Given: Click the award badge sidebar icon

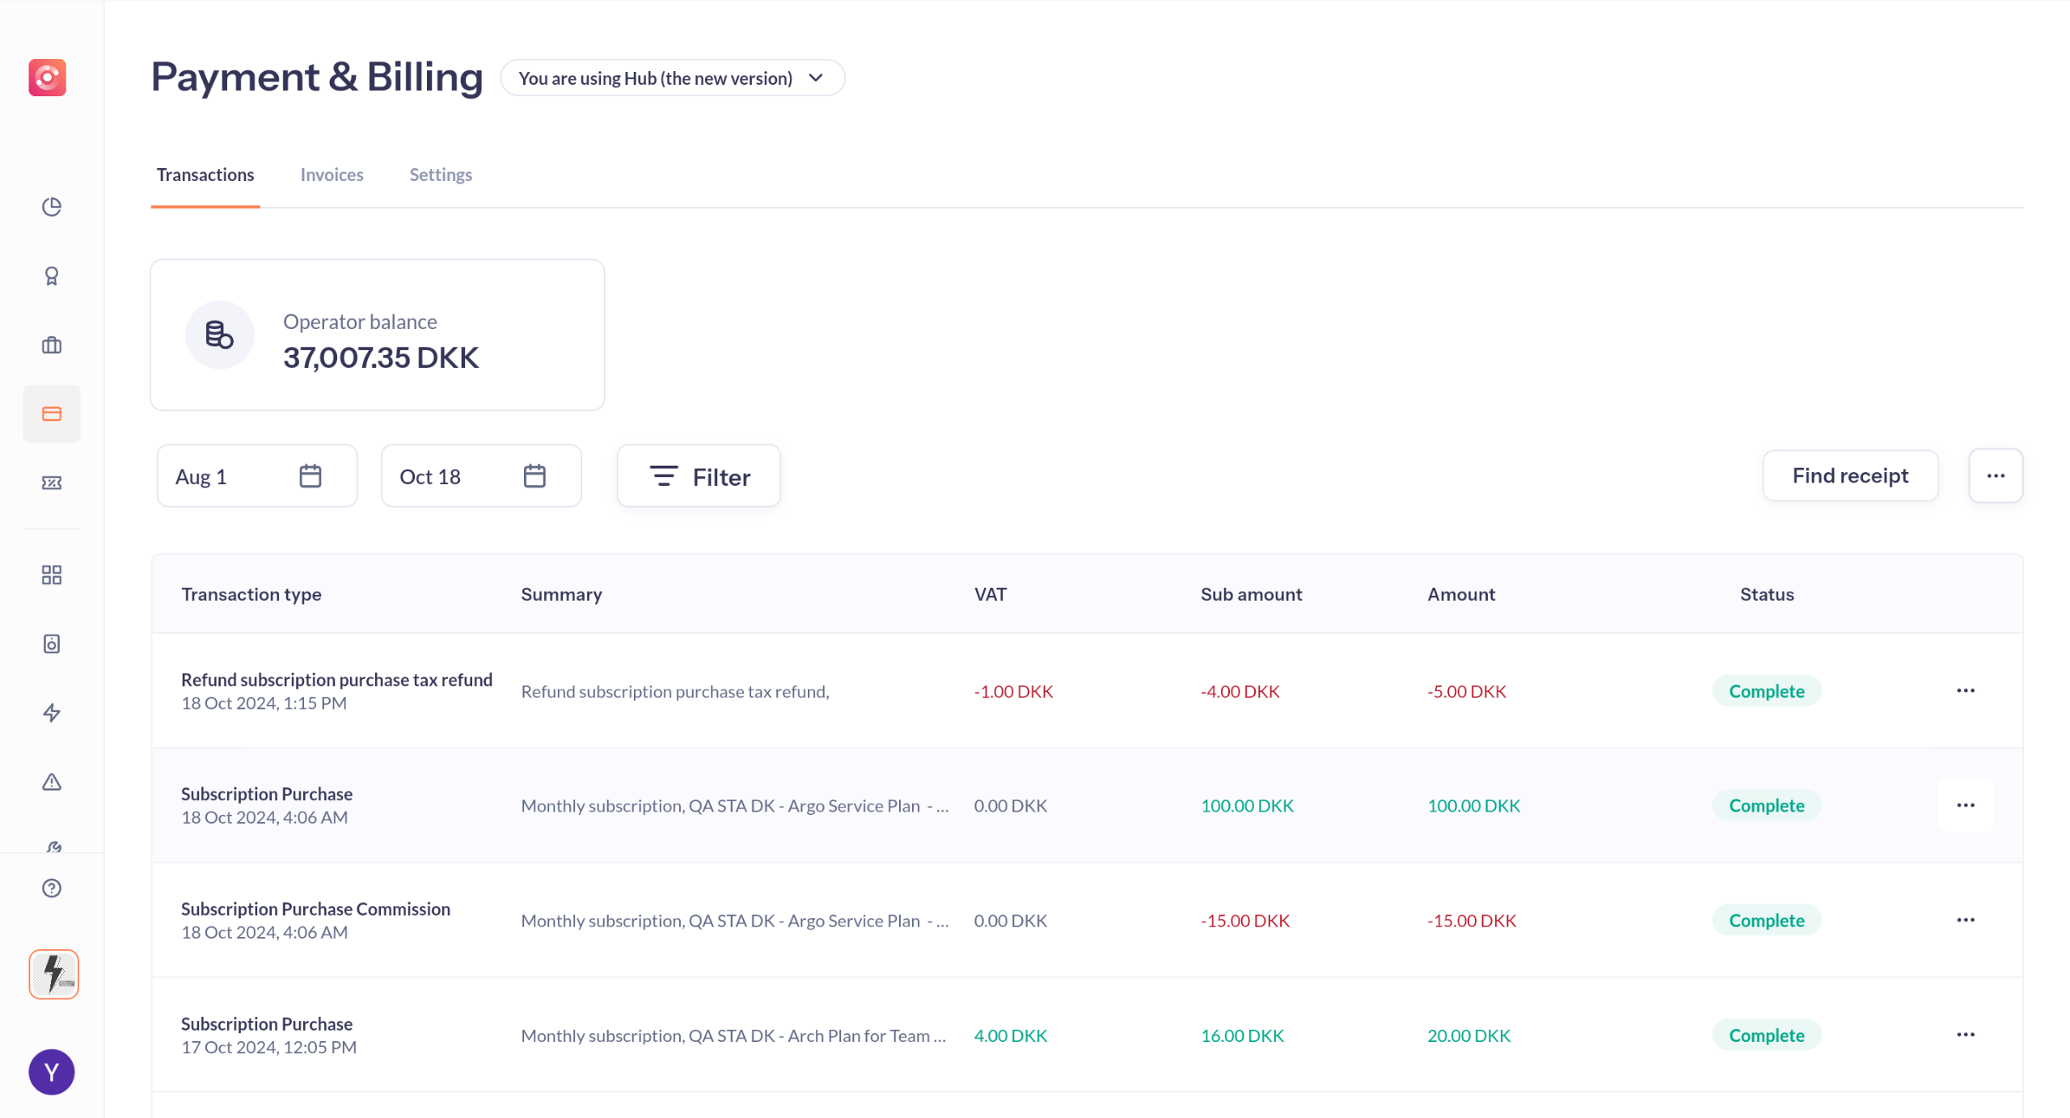Looking at the screenshot, I should click(x=52, y=276).
